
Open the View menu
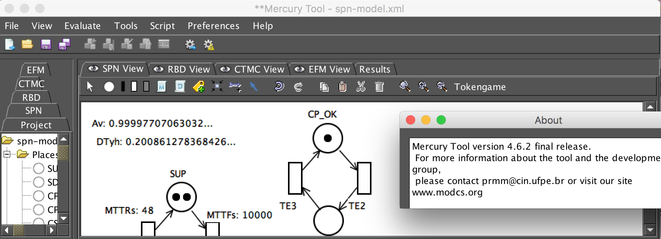click(x=42, y=26)
